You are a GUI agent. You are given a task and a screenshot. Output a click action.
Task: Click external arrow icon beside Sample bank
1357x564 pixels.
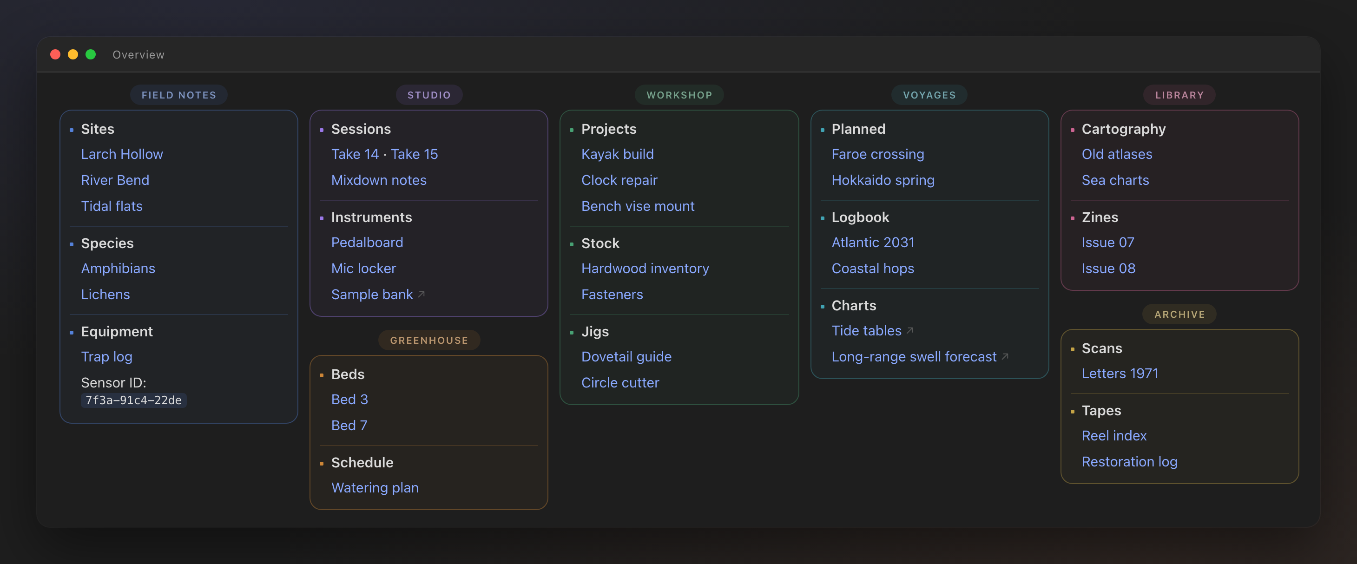pyautogui.click(x=421, y=295)
